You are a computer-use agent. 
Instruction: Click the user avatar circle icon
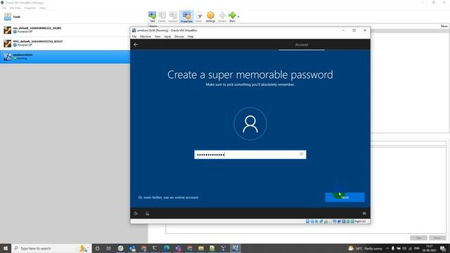[x=250, y=124]
